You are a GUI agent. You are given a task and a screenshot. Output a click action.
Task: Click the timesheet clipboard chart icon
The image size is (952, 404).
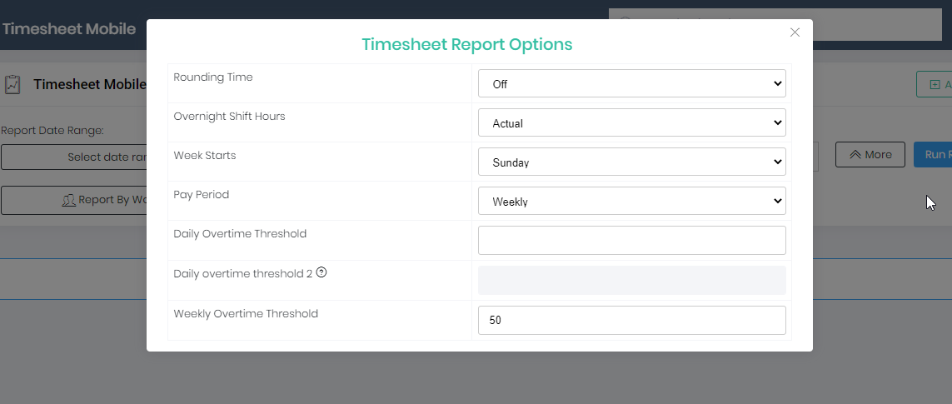[x=12, y=84]
